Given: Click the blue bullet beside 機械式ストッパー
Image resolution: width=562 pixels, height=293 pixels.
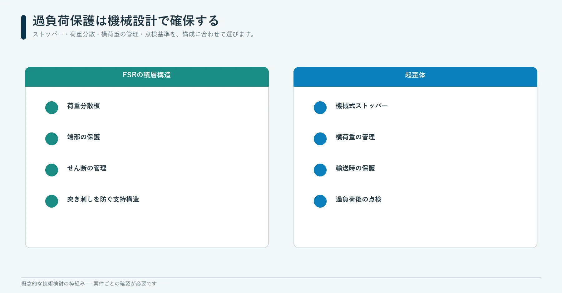Looking at the screenshot, I should [x=320, y=108].
